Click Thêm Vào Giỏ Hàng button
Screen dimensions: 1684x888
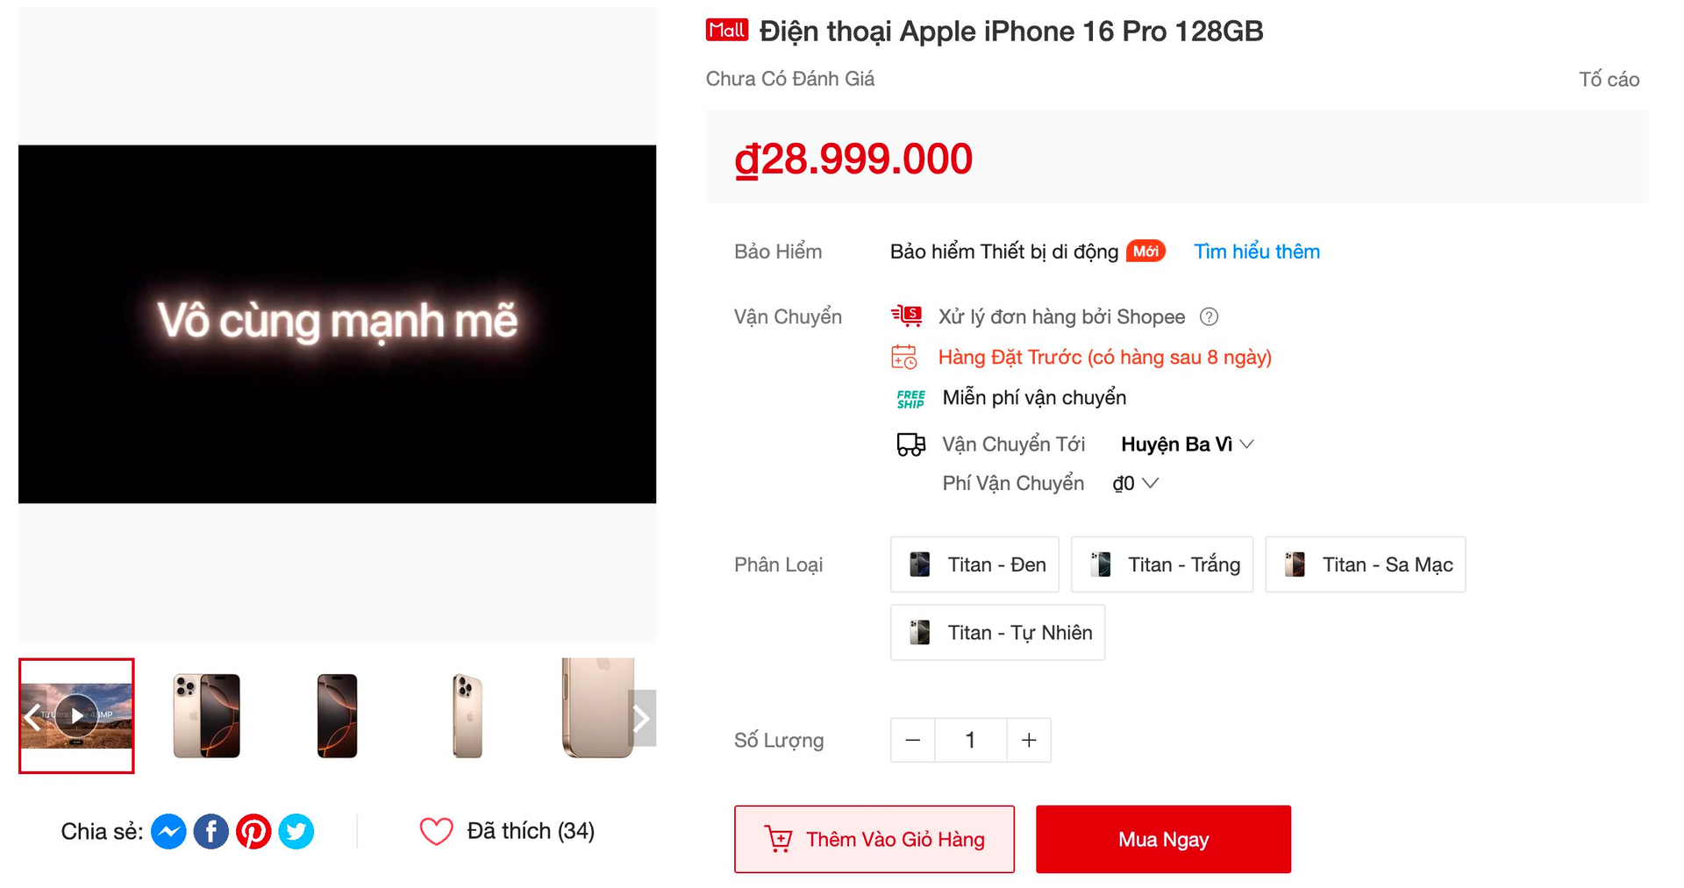click(x=874, y=839)
